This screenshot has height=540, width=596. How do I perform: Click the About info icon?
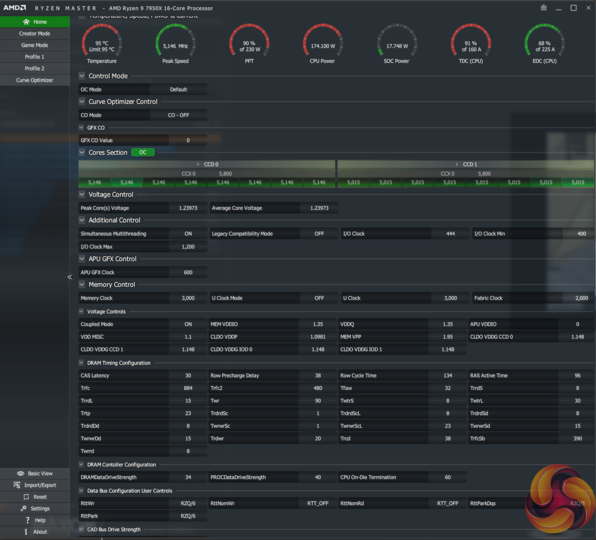26,532
